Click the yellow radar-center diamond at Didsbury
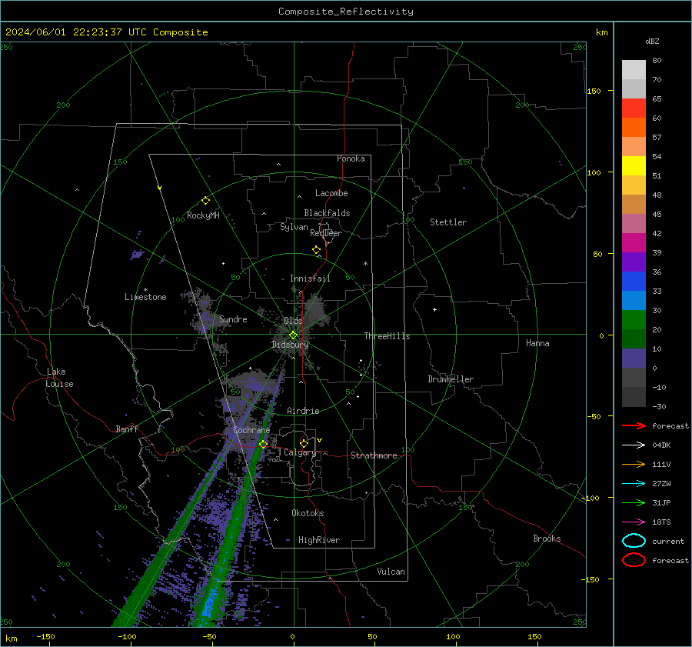692x647 pixels. tap(293, 335)
